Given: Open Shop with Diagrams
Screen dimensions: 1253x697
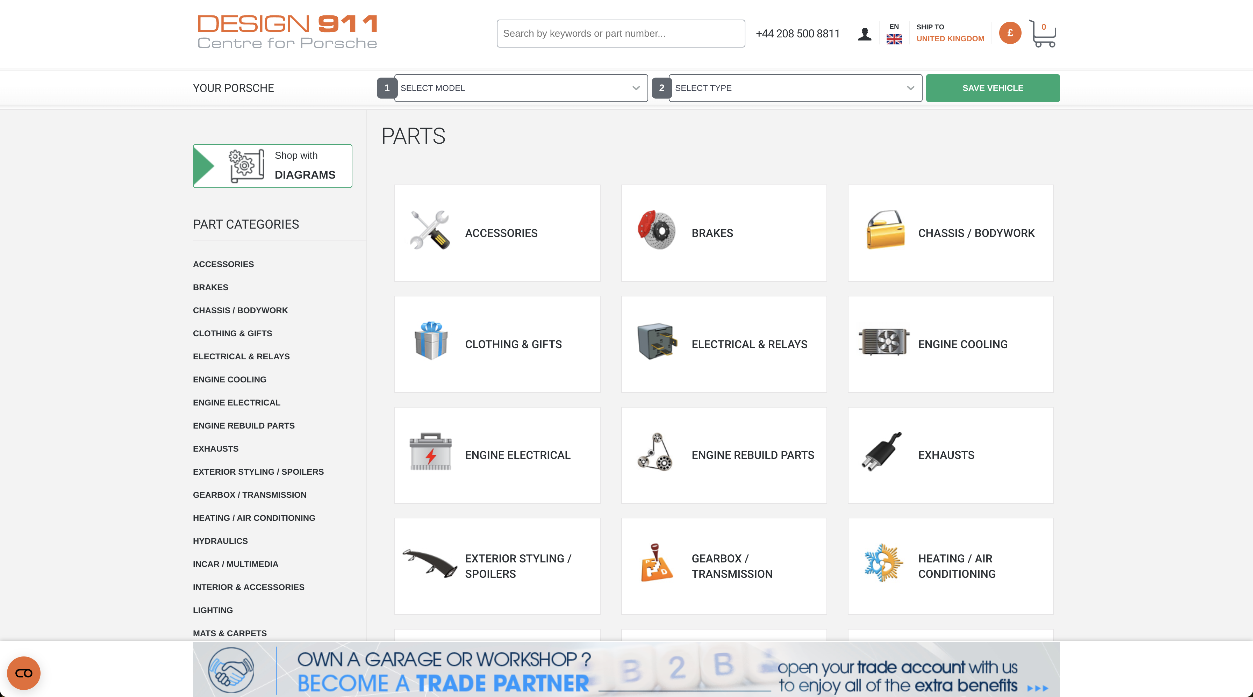Looking at the screenshot, I should (272, 165).
